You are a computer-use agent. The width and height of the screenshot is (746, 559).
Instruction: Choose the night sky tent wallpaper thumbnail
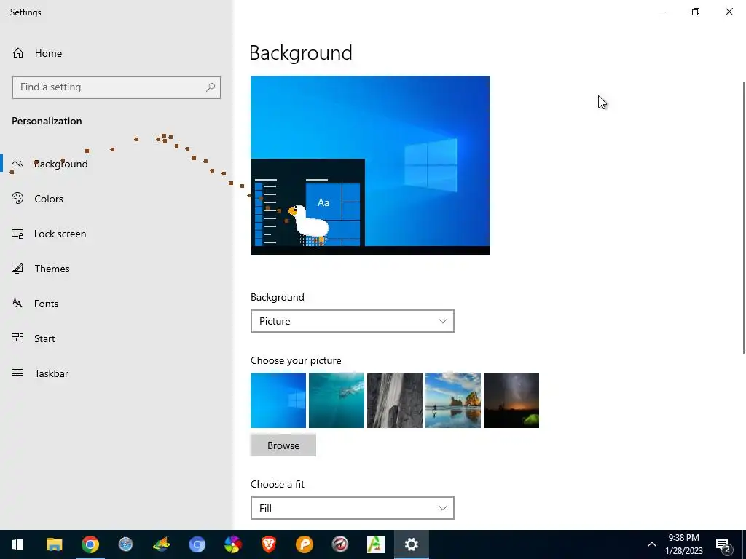pos(511,400)
